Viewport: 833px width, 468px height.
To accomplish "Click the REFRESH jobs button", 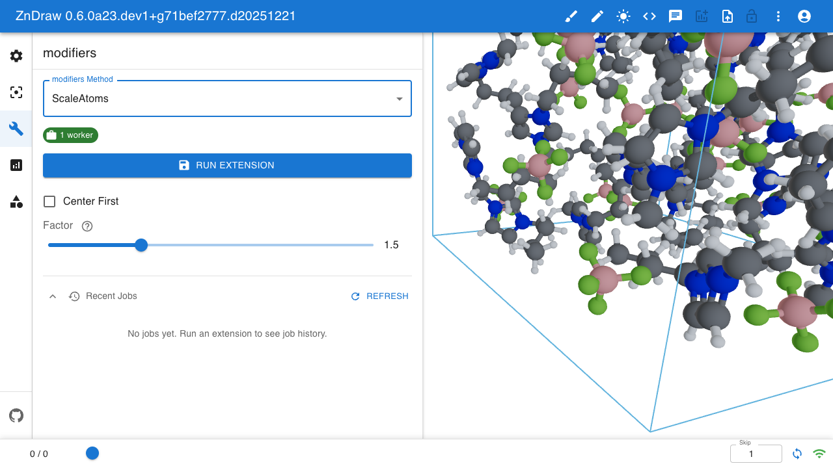I will [x=379, y=296].
